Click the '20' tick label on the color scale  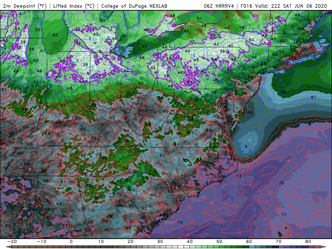coord(130,242)
